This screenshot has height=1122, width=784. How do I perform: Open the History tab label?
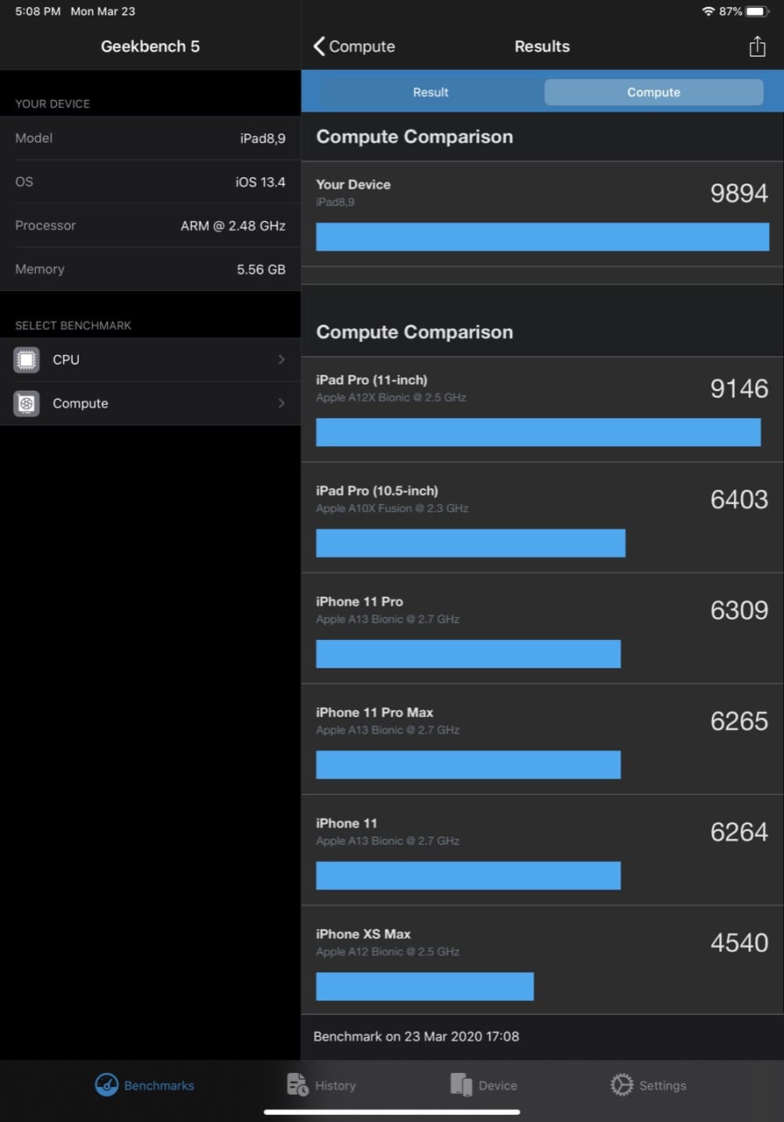pos(335,1085)
